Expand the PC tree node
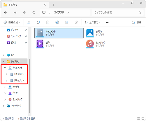 tap(4, 55)
